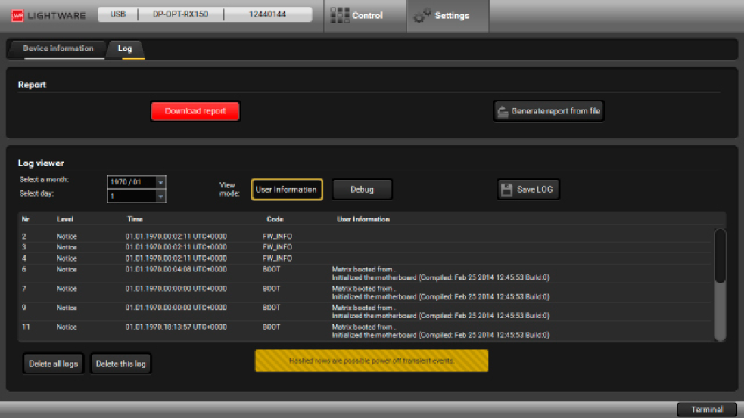Click the log list vertical scrollbar
Image resolution: width=744 pixels, height=418 pixels.
(x=720, y=284)
